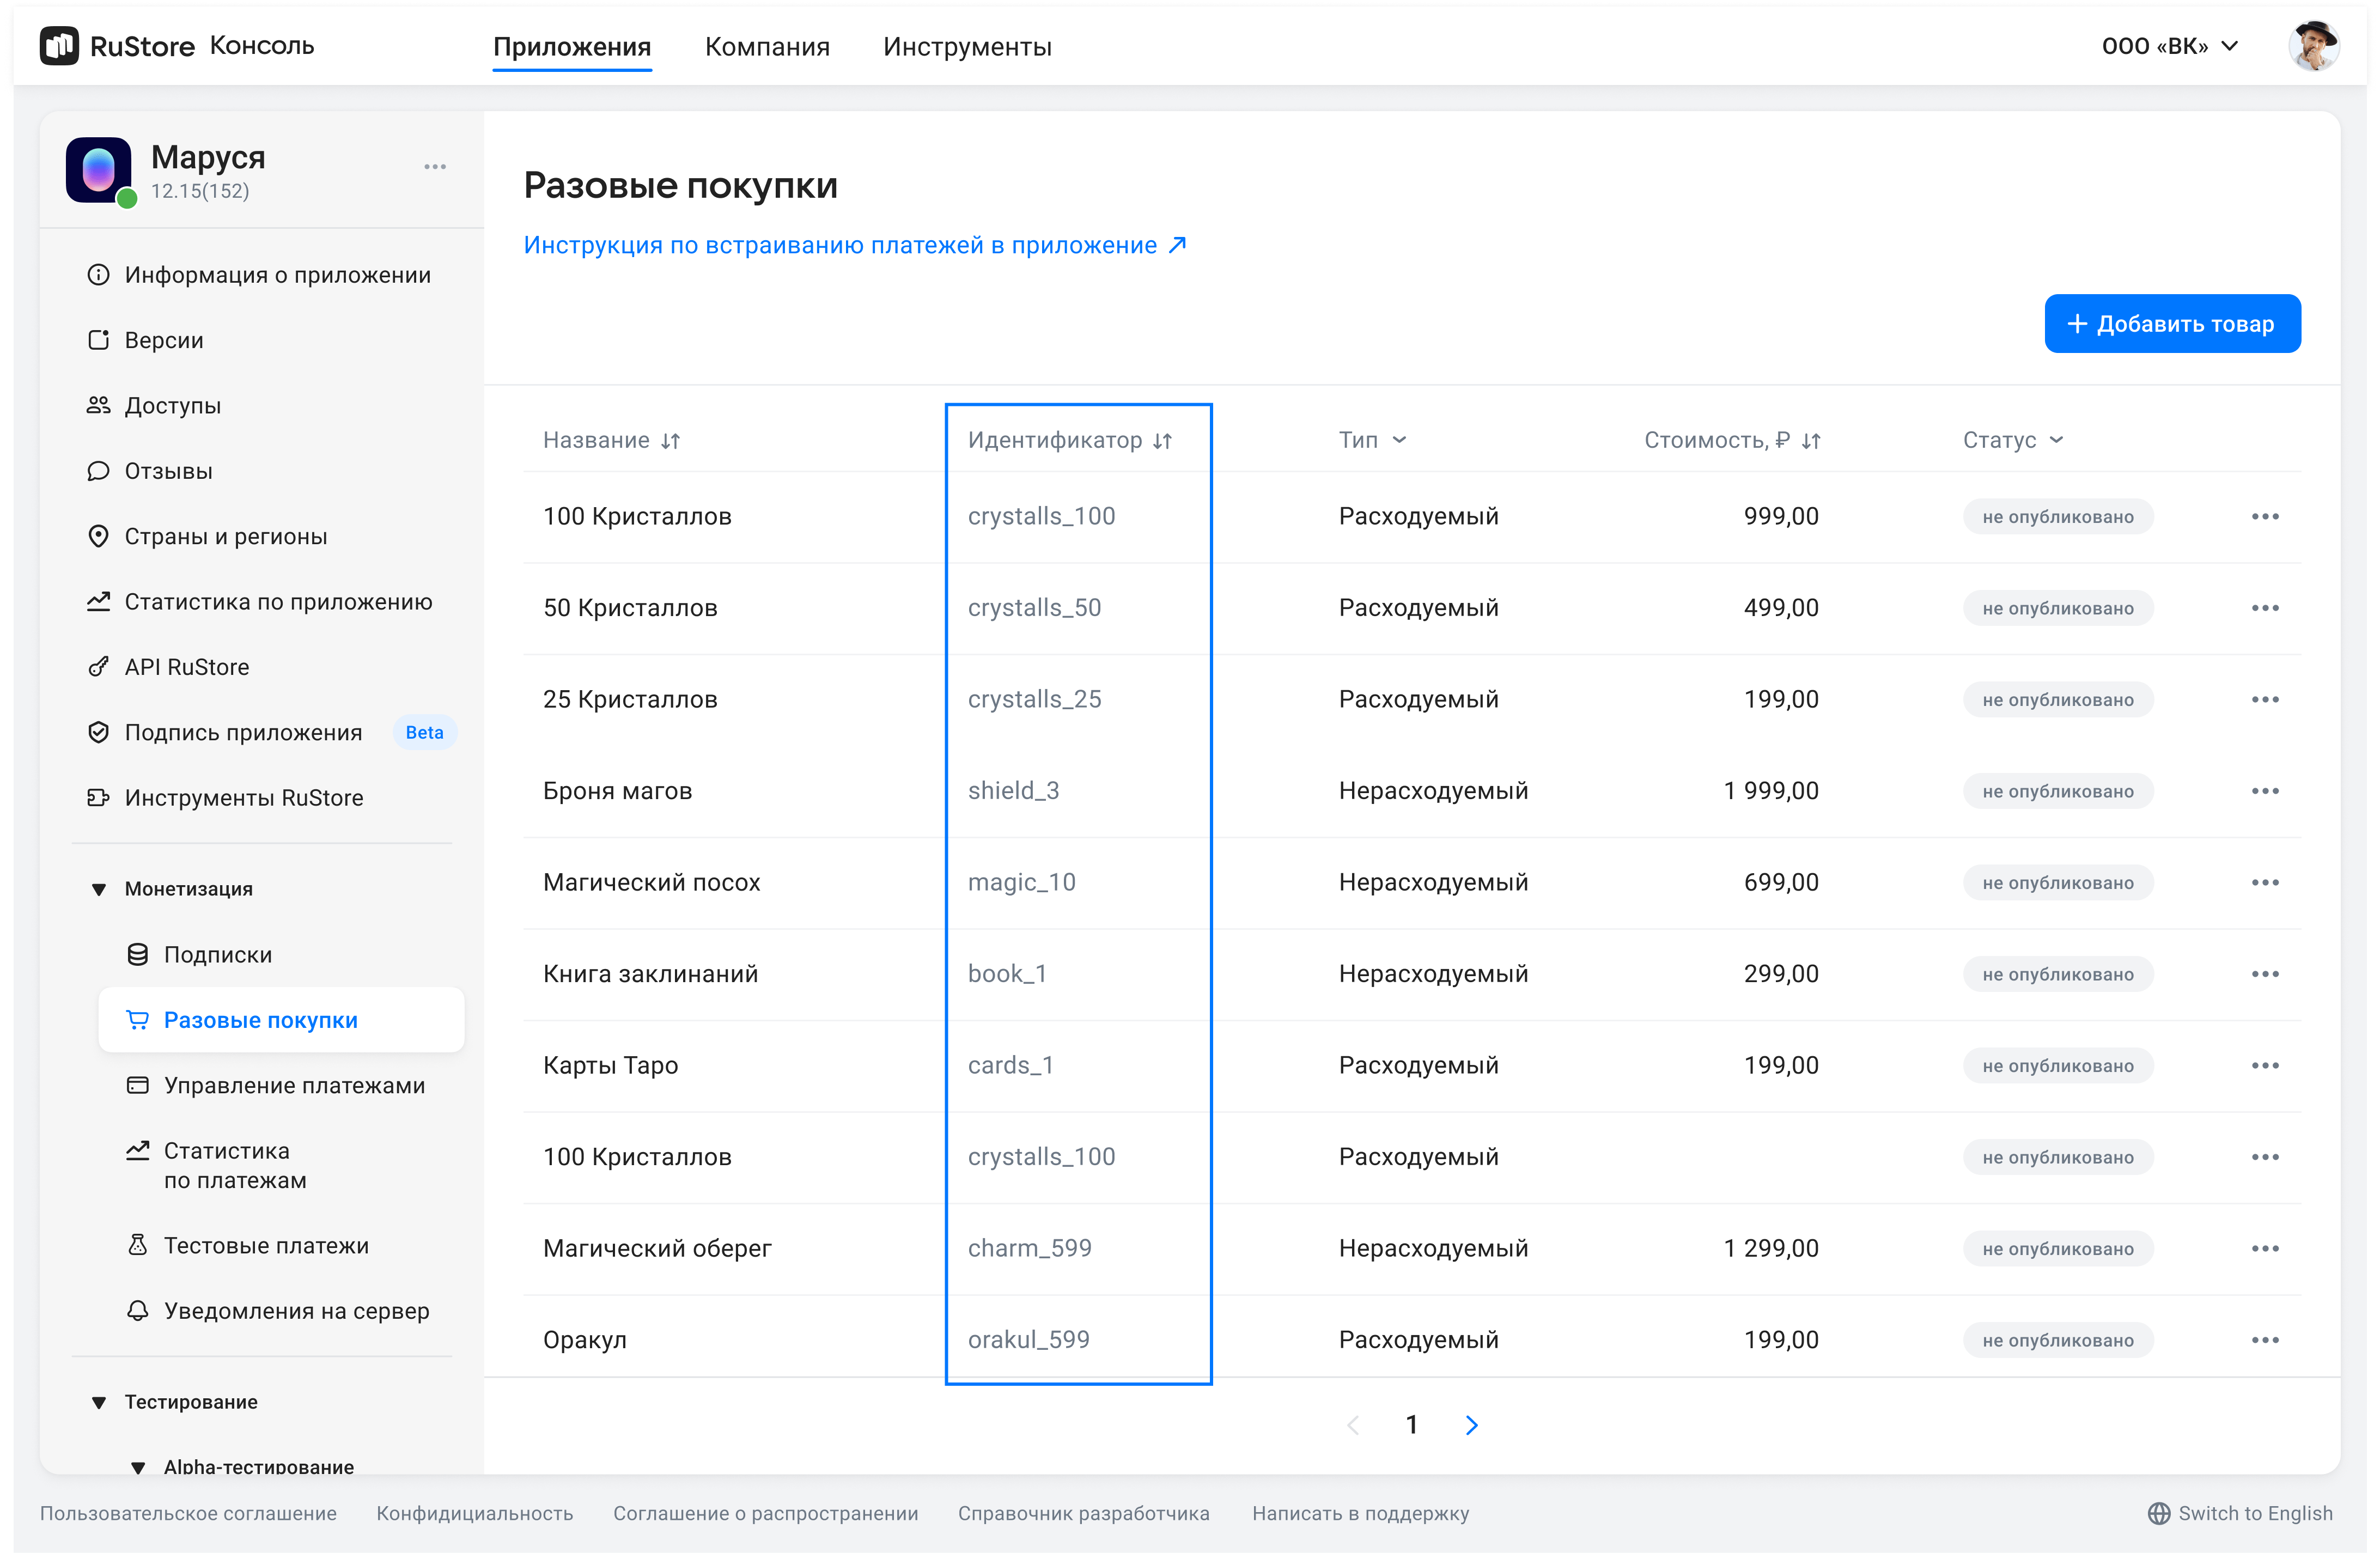Open the Отзывы reviews section
Screen dimensions: 2380x1553
[x=168, y=471]
